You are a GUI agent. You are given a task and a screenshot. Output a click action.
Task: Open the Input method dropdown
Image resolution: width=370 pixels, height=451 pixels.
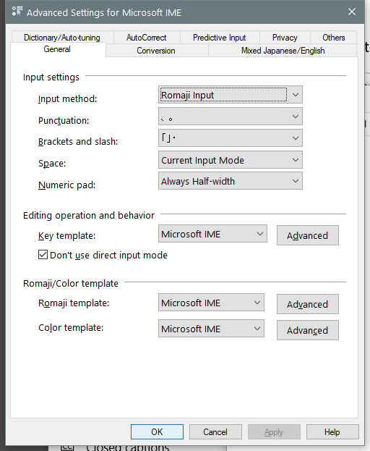231,95
